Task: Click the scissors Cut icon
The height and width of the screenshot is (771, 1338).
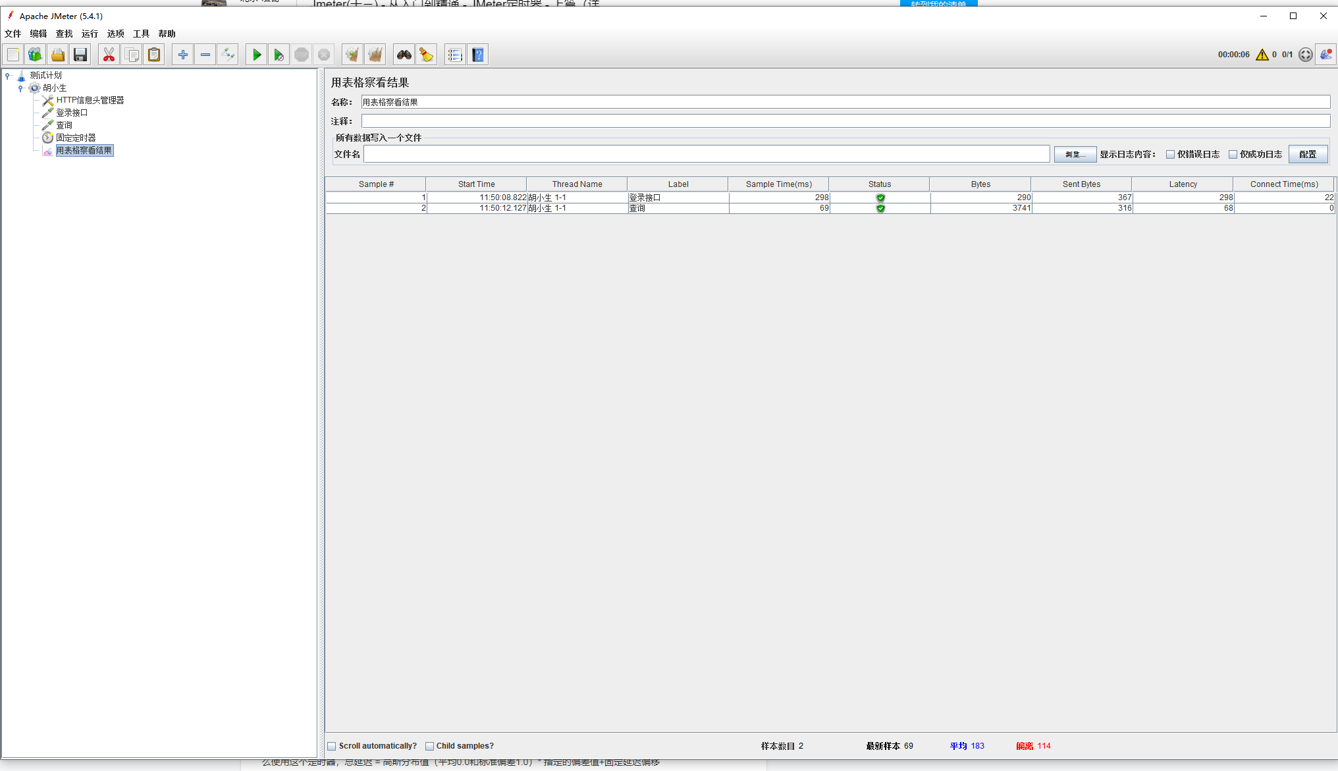Action: [x=109, y=55]
